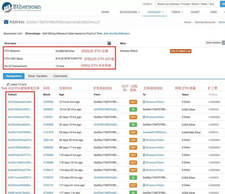Focus the search by address field
The image size is (225, 194).
(x=188, y=4)
